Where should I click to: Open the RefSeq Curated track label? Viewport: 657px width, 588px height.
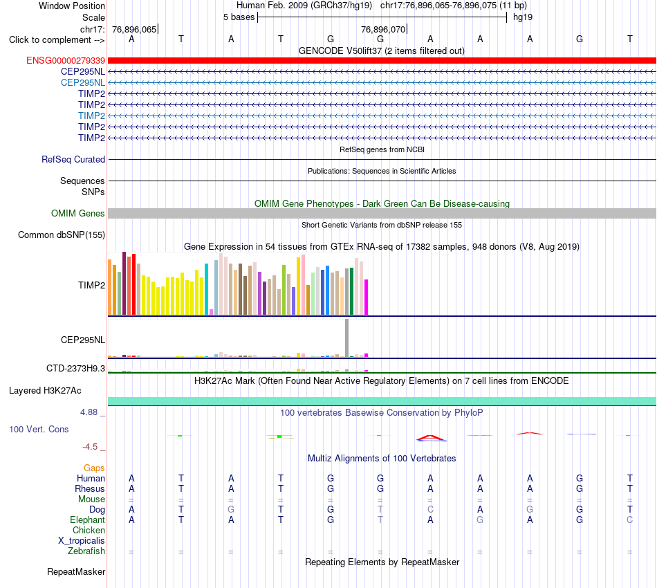(x=73, y=159)
